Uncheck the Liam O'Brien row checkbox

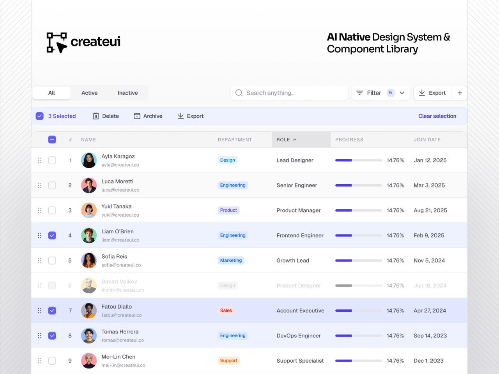[x=52, y=235]
